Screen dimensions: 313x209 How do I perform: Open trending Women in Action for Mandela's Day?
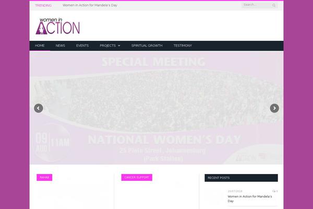pyautogui.click(x=90, y=5)
